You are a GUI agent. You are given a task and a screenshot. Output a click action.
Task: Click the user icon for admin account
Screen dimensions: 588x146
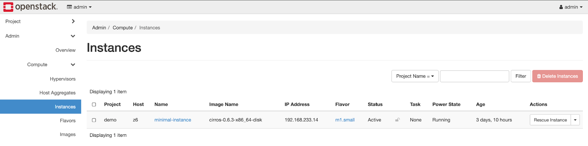pyautogui.click(x=561, y=7)
